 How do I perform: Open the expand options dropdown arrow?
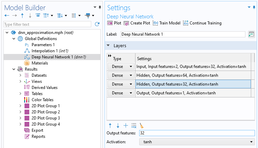(66, 16)
